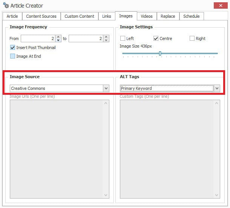
Task: Switch to the Article tab
Action: [12, 16]
